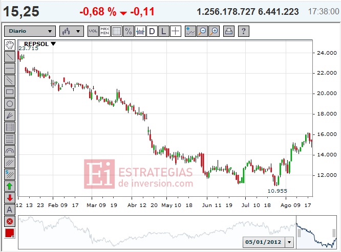Print the chart

[x=229, y=31]
